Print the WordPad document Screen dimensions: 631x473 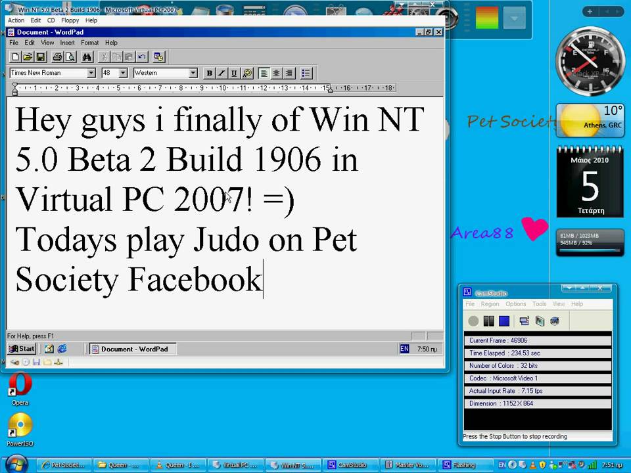point(58,57)
